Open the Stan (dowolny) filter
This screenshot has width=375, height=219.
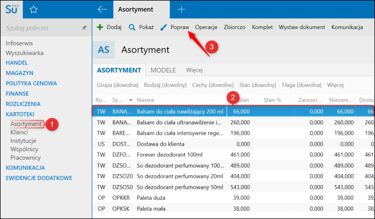click(258, 85)
